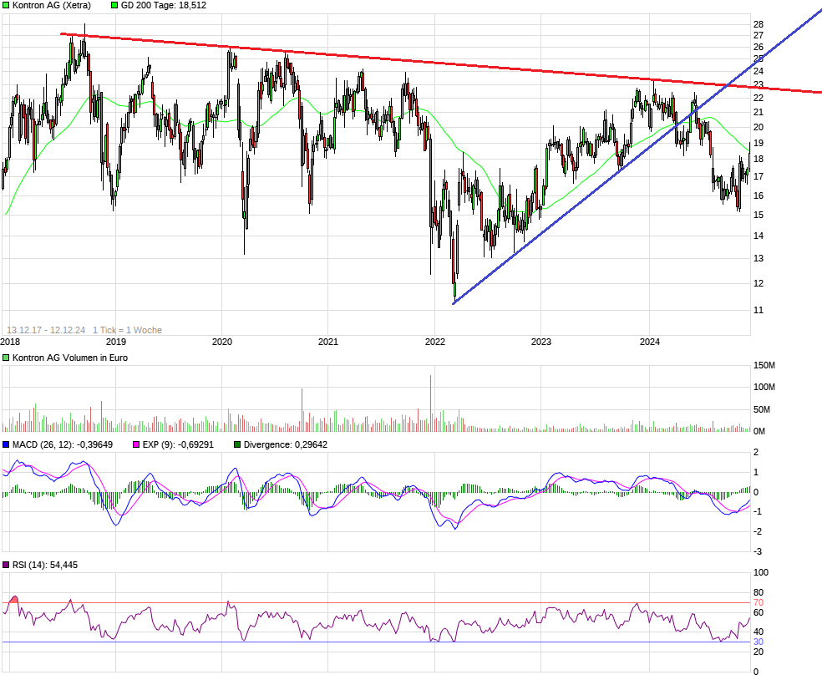Click the GD 200 Tage legend icon
Screen dimensions: 822x680
pos(113,5)
